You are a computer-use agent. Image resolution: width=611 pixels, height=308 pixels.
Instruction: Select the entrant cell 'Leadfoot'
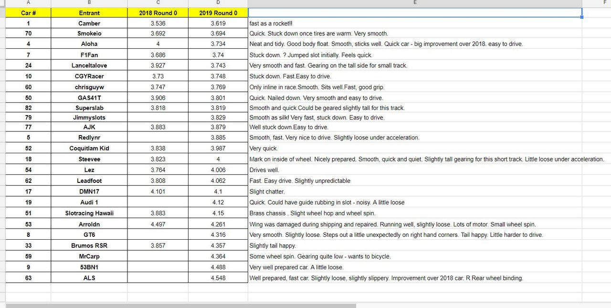(x=89, y=181)
